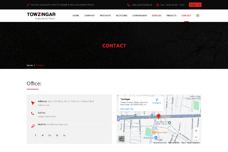Open the Contact menu item
Image resolution: width=228 pixels, height=152 pixels.
click(186, 16)
